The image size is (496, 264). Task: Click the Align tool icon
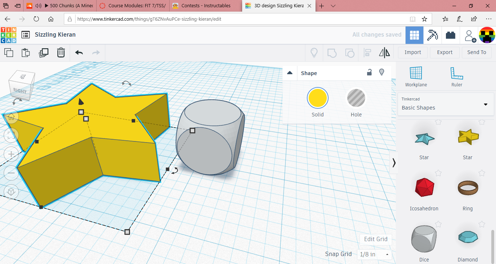(367, 53)
